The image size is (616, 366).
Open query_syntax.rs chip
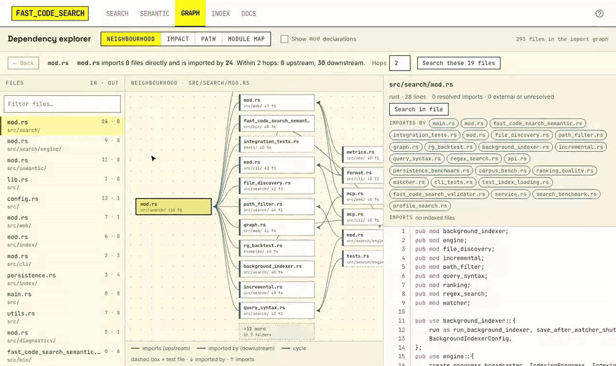[x=416, y=159]
